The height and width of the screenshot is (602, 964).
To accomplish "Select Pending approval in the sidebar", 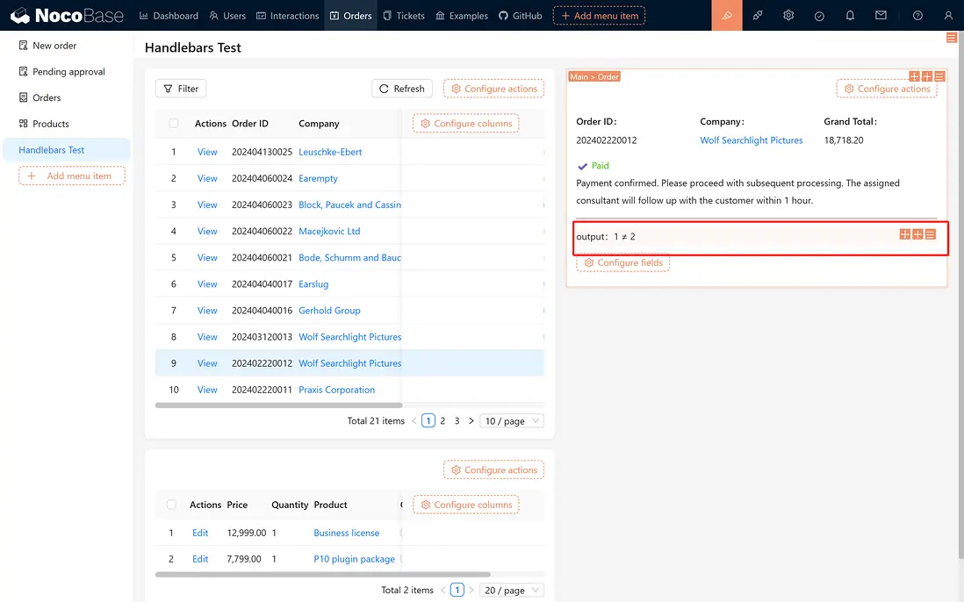I will [x=67, y=72].
